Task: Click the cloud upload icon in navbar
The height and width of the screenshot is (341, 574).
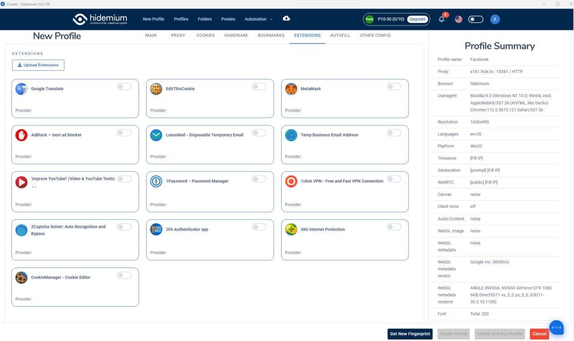Action: pos(286,18)
